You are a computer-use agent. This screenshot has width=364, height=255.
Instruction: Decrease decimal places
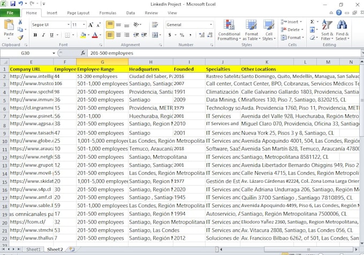click(x=210, y=35)
